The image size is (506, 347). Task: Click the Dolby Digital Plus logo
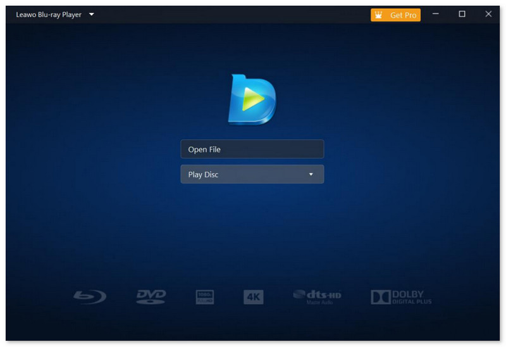(x=401, y=297)
